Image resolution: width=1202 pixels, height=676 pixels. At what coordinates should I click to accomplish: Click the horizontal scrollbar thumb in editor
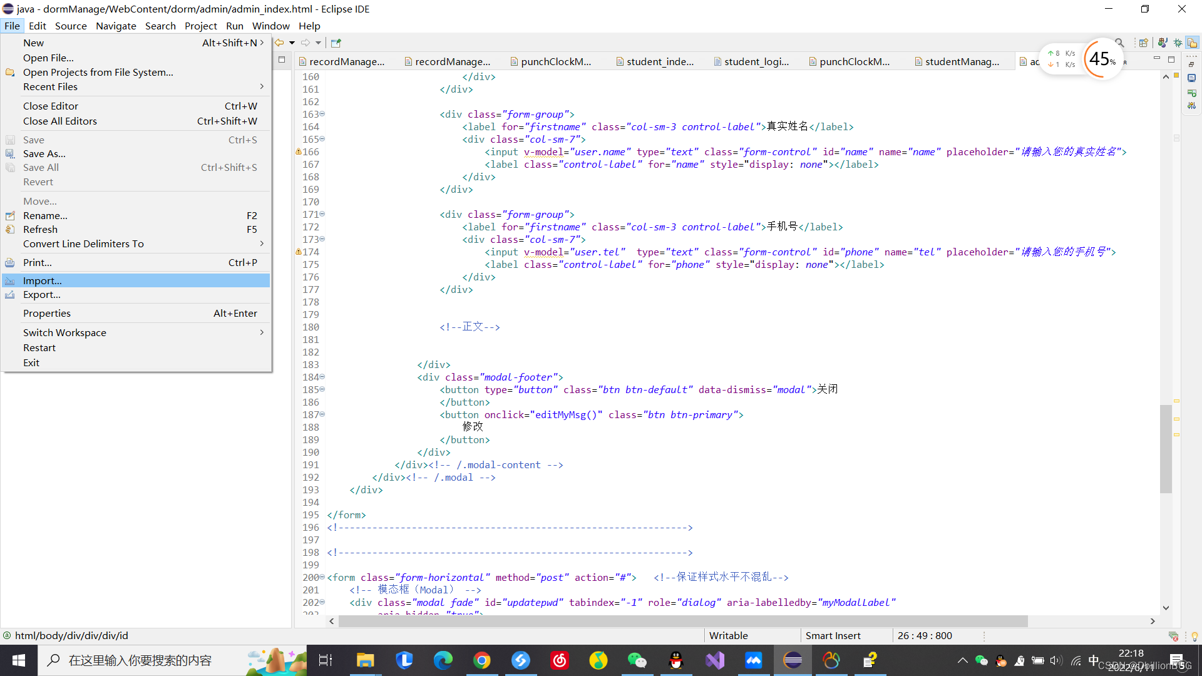[x=683, y=621]
